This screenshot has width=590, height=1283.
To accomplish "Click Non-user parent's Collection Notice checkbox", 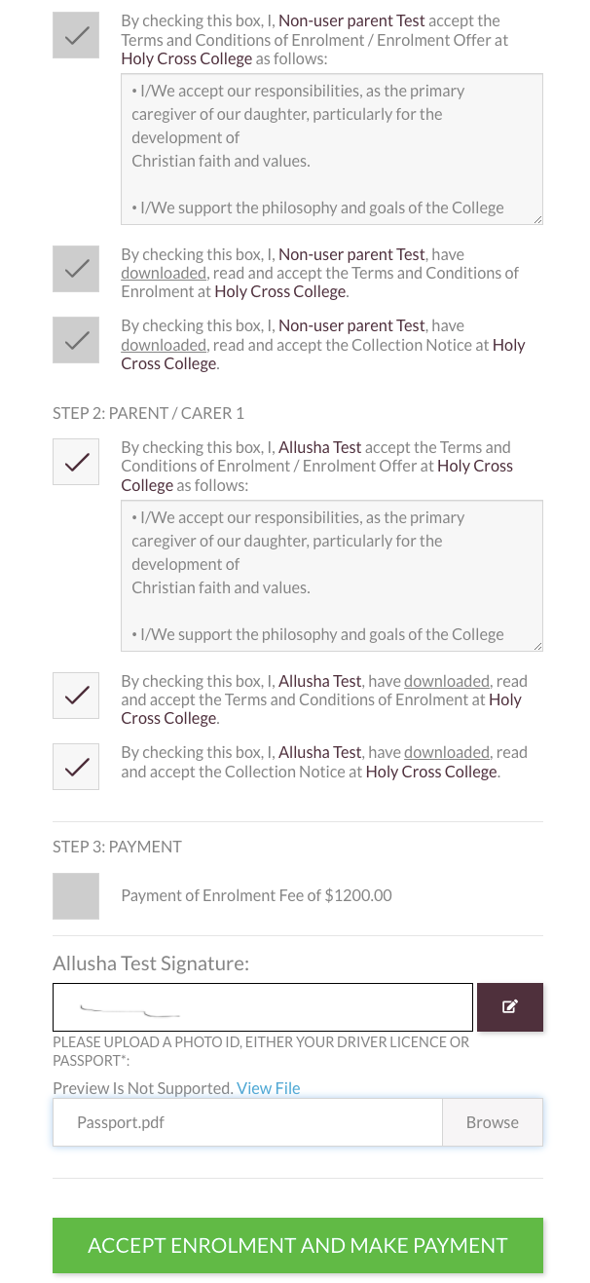I will (76, 340).
